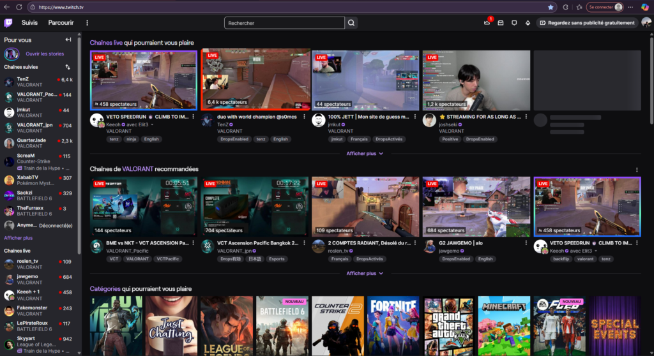Open the Battlefield 6 category cover
Viewport: 654px width, 356px height.
point(282,326)
